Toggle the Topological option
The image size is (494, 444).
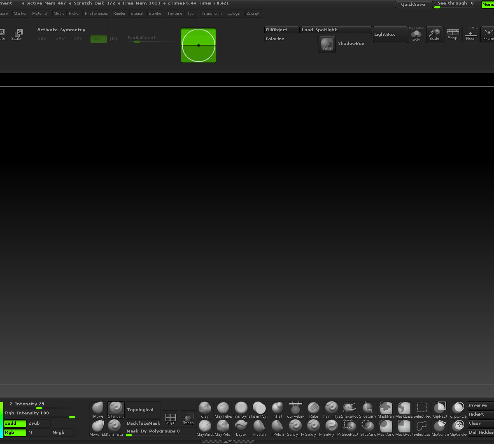tap(143, 410)
